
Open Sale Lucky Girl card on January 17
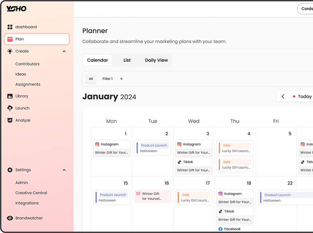[x=194, y=197]
